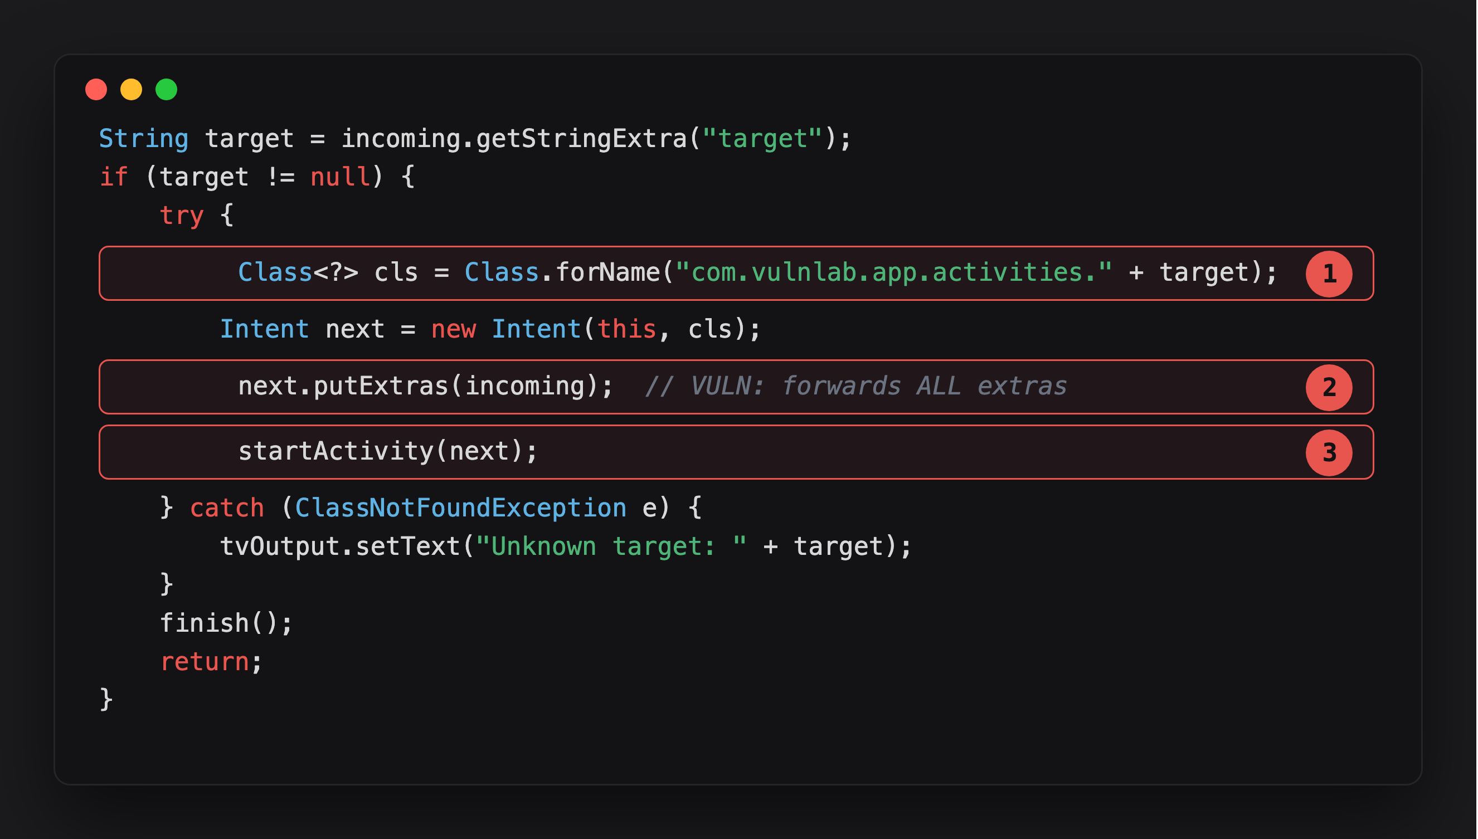Viewport: 1478px width, 839px height.
Task: Click the line 'tvOutput.setText("Unknown target: " + target);'
Action: coord(566,547)
